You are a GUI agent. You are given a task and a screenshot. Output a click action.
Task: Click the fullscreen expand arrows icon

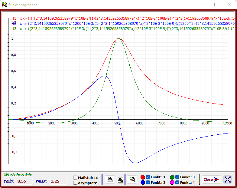227,180
